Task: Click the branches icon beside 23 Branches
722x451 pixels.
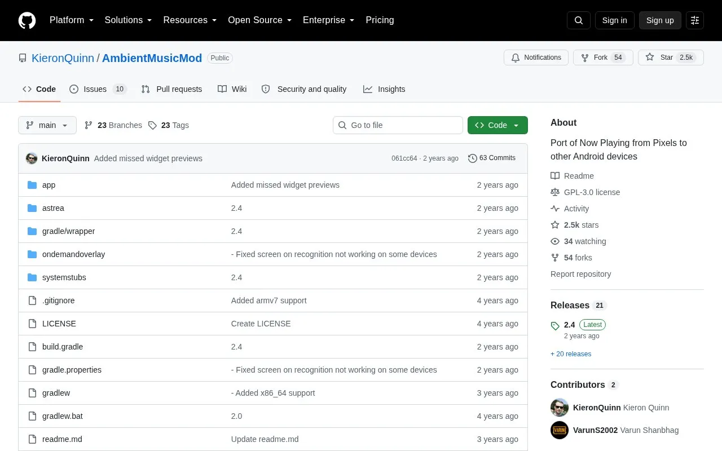Action: click(89, 125)
